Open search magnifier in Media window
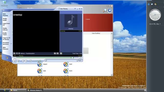Screen dimensions: 164x92 pos(105,10)
